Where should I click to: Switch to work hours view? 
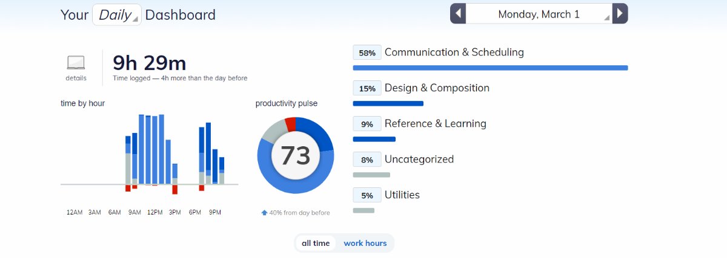tap(365, 243)
